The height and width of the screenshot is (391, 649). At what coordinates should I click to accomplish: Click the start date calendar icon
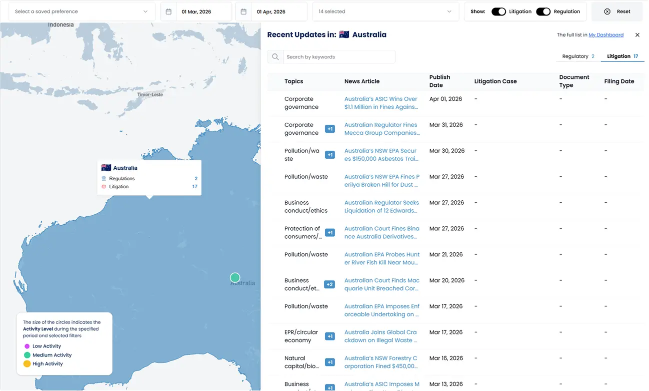pos(168,11)
